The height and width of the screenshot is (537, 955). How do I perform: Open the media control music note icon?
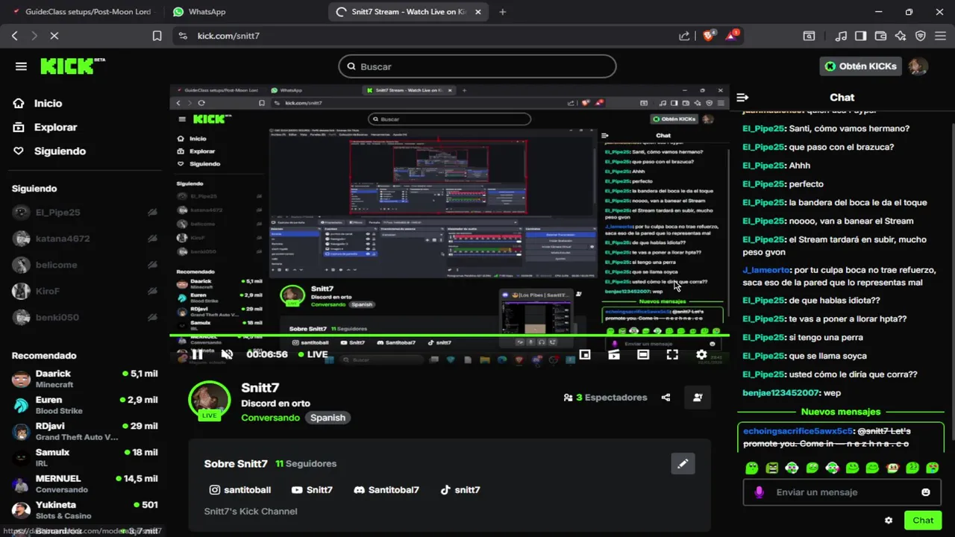click(x=841, y=36)
